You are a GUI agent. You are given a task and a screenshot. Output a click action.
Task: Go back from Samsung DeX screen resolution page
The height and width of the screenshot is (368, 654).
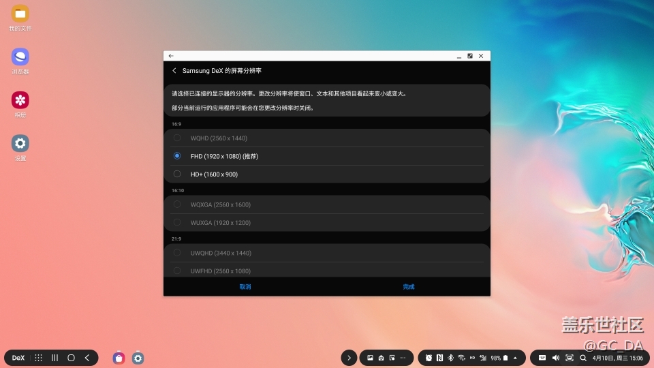pyautogui.click(x=174, y=71)
